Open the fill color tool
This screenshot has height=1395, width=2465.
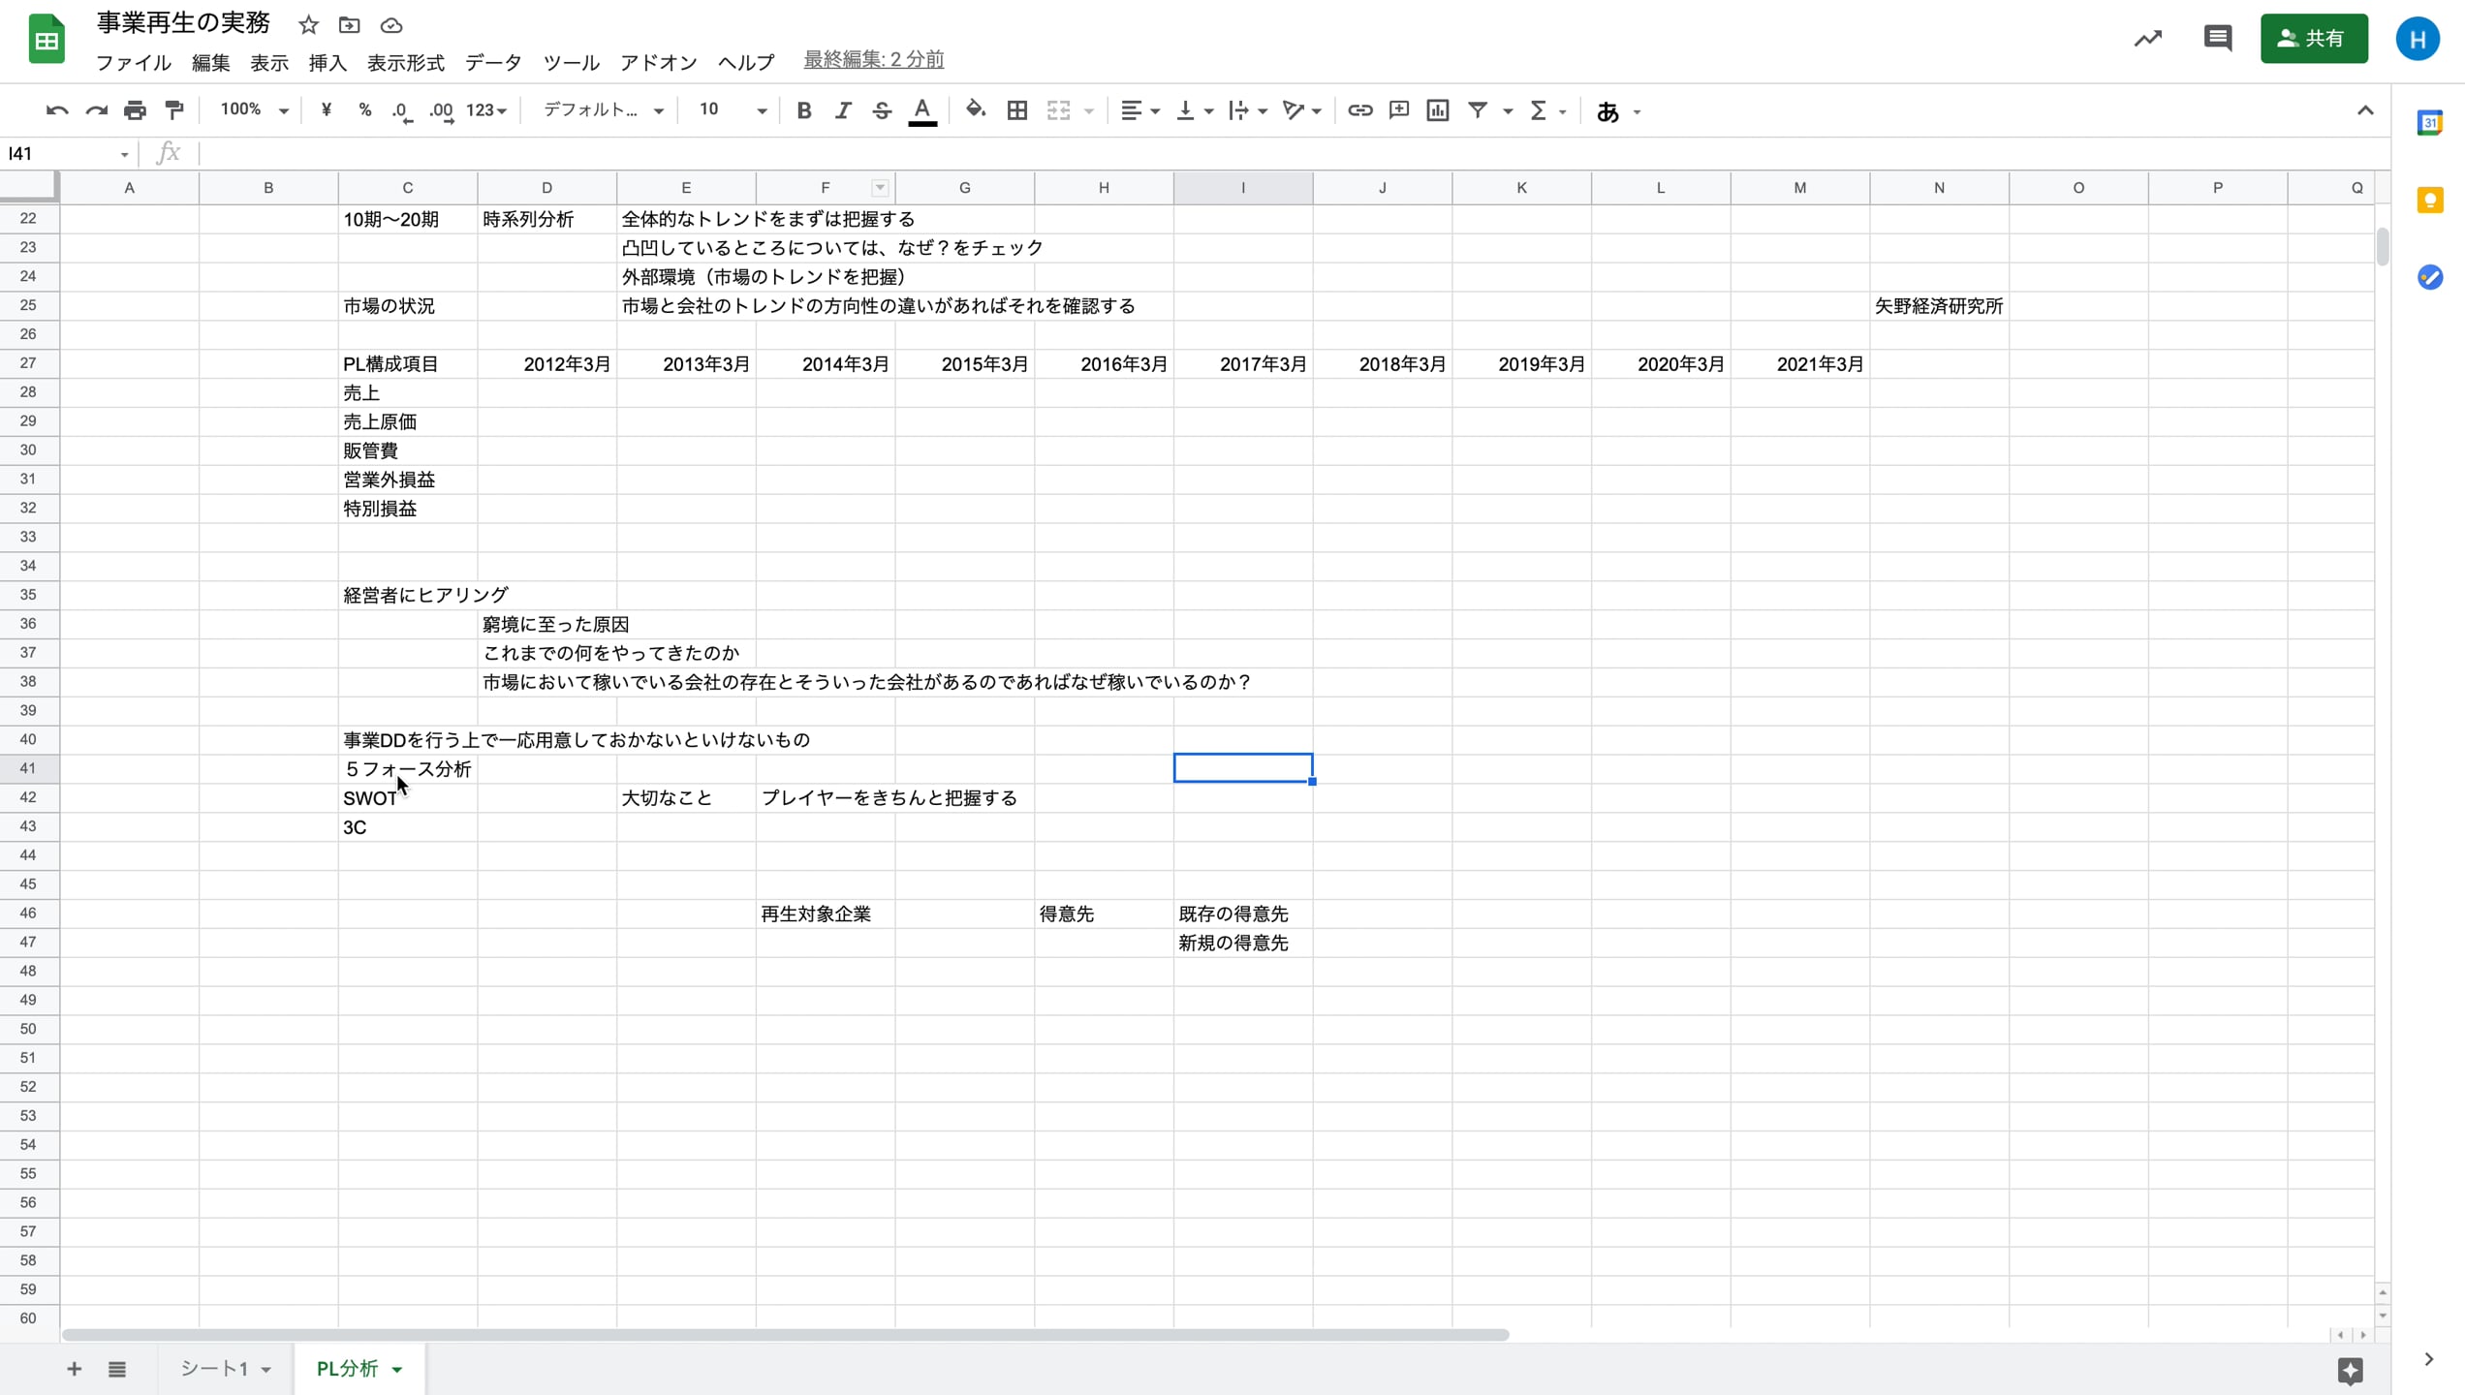(976, 110)
